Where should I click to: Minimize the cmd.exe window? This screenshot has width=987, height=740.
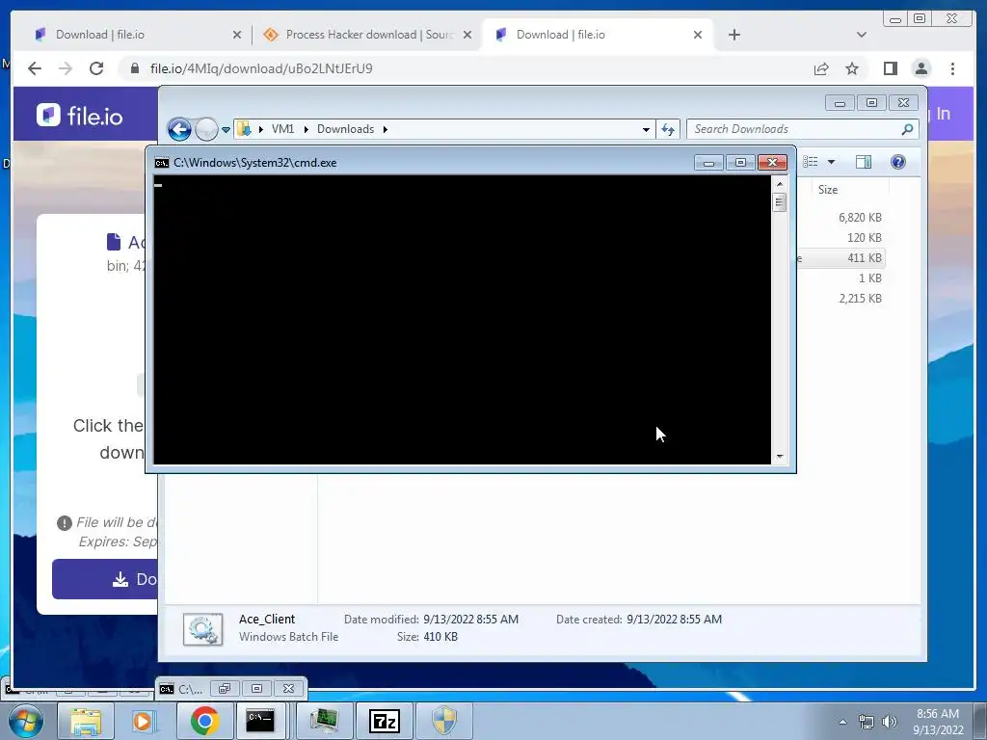click(x=708, y=163)
